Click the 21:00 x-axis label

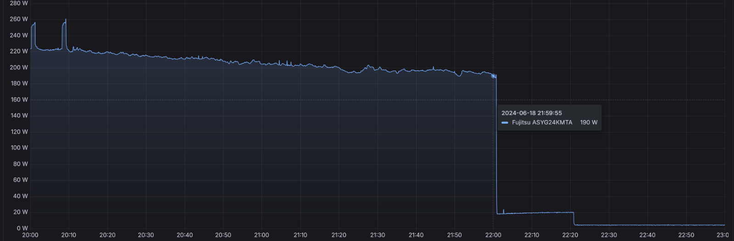pos(261,235)
